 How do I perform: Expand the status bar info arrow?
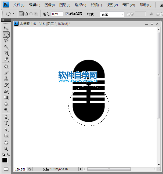tap(80, 169)
